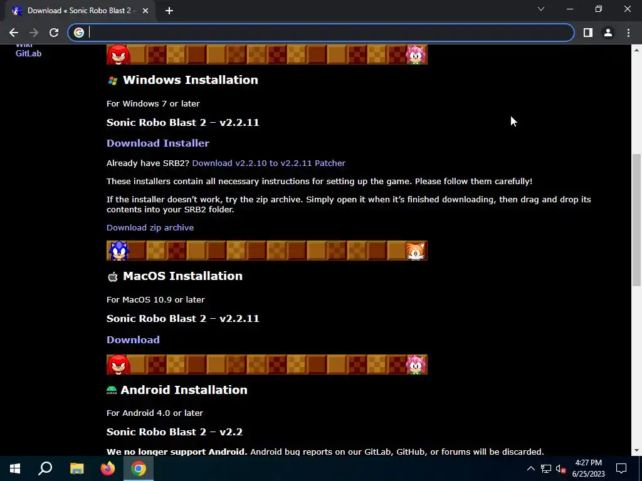This screenshot has height=481, width=642.
Task: Click the 'For MacOS 10.9 or later' text
Action: pos(155,299)
